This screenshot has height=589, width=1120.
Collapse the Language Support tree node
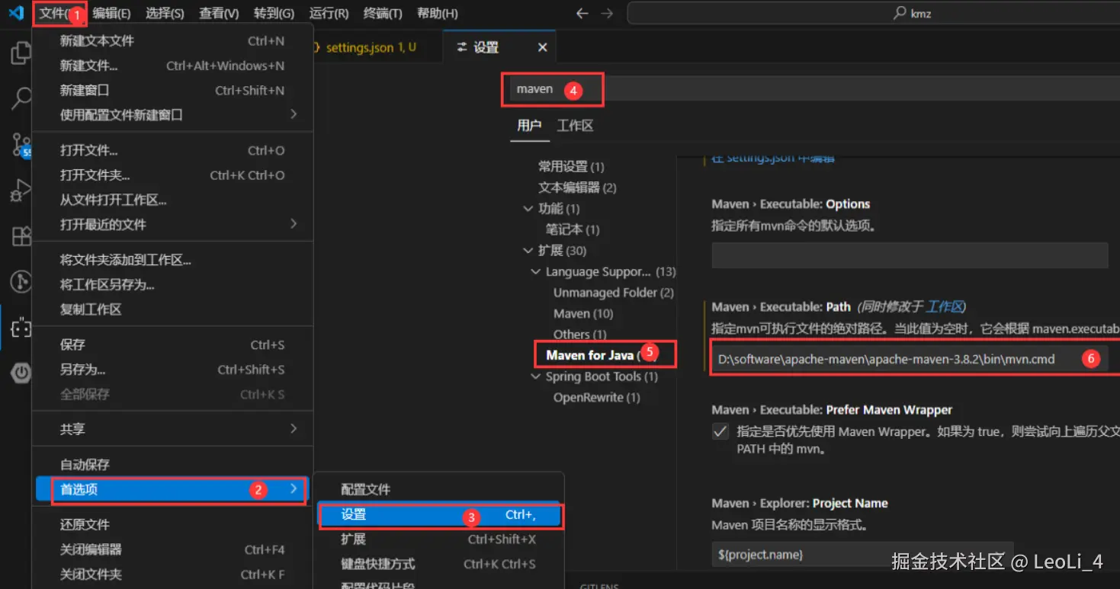(x=536, y=272)
